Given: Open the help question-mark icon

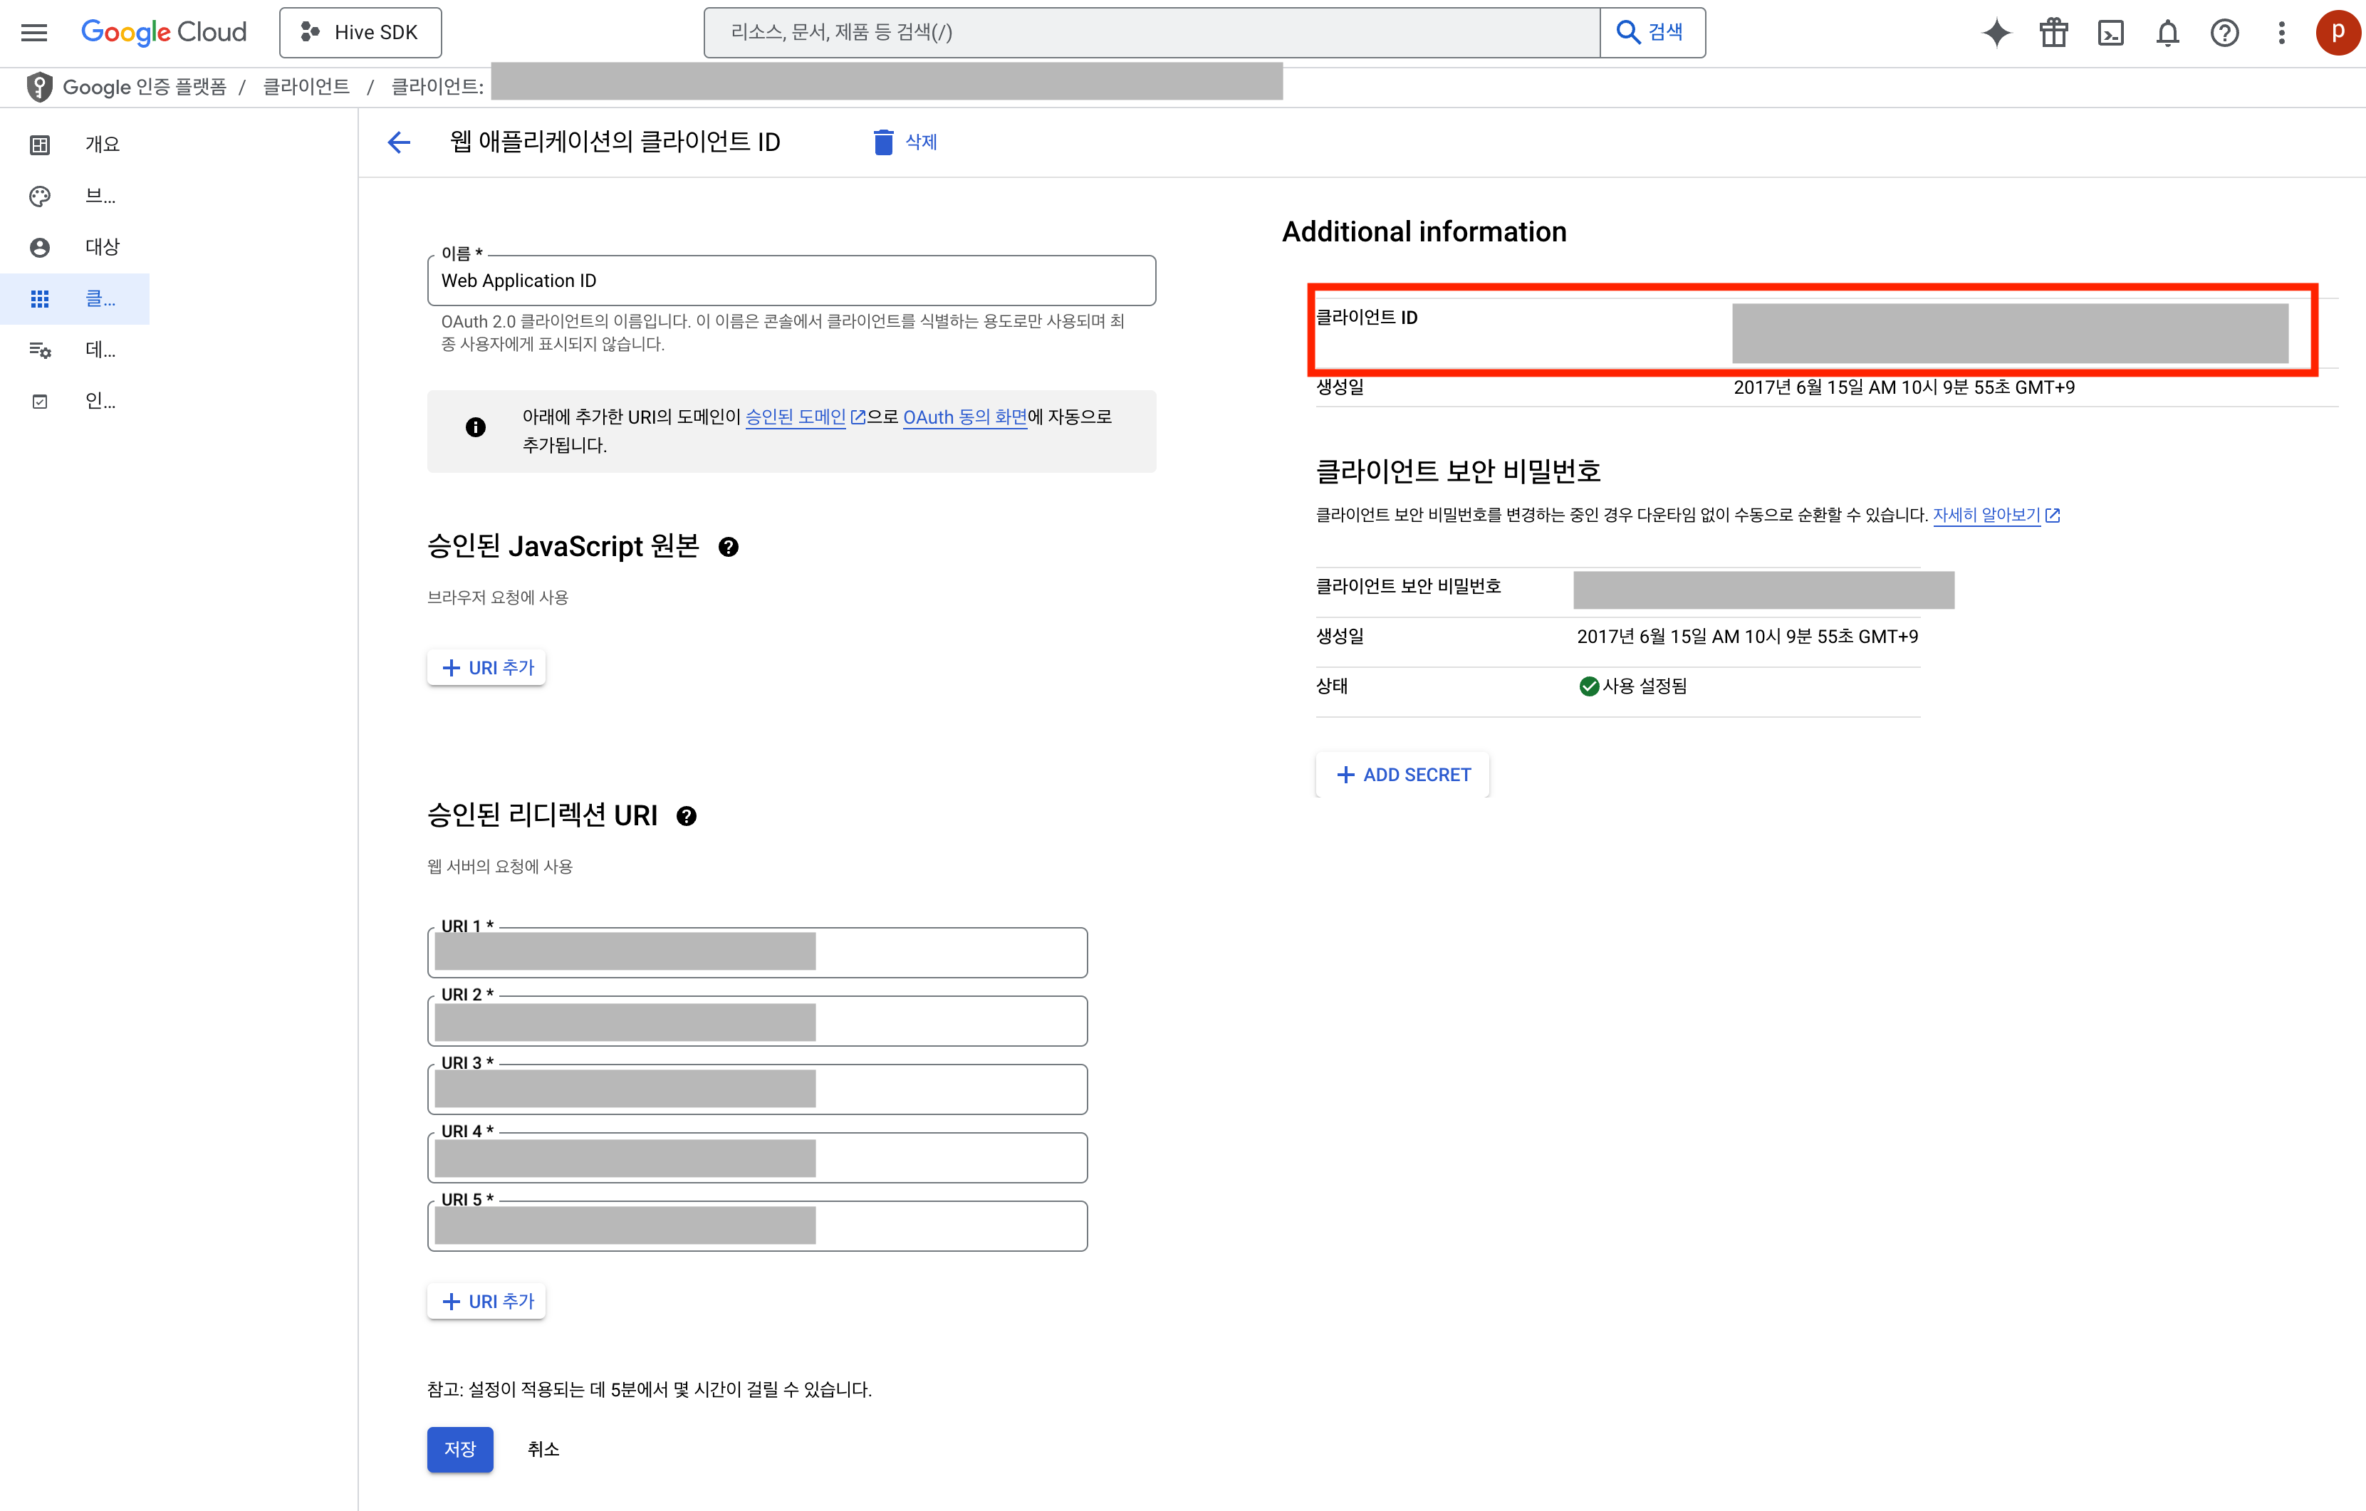Looking at the screenshot, I should (2224, 33).
